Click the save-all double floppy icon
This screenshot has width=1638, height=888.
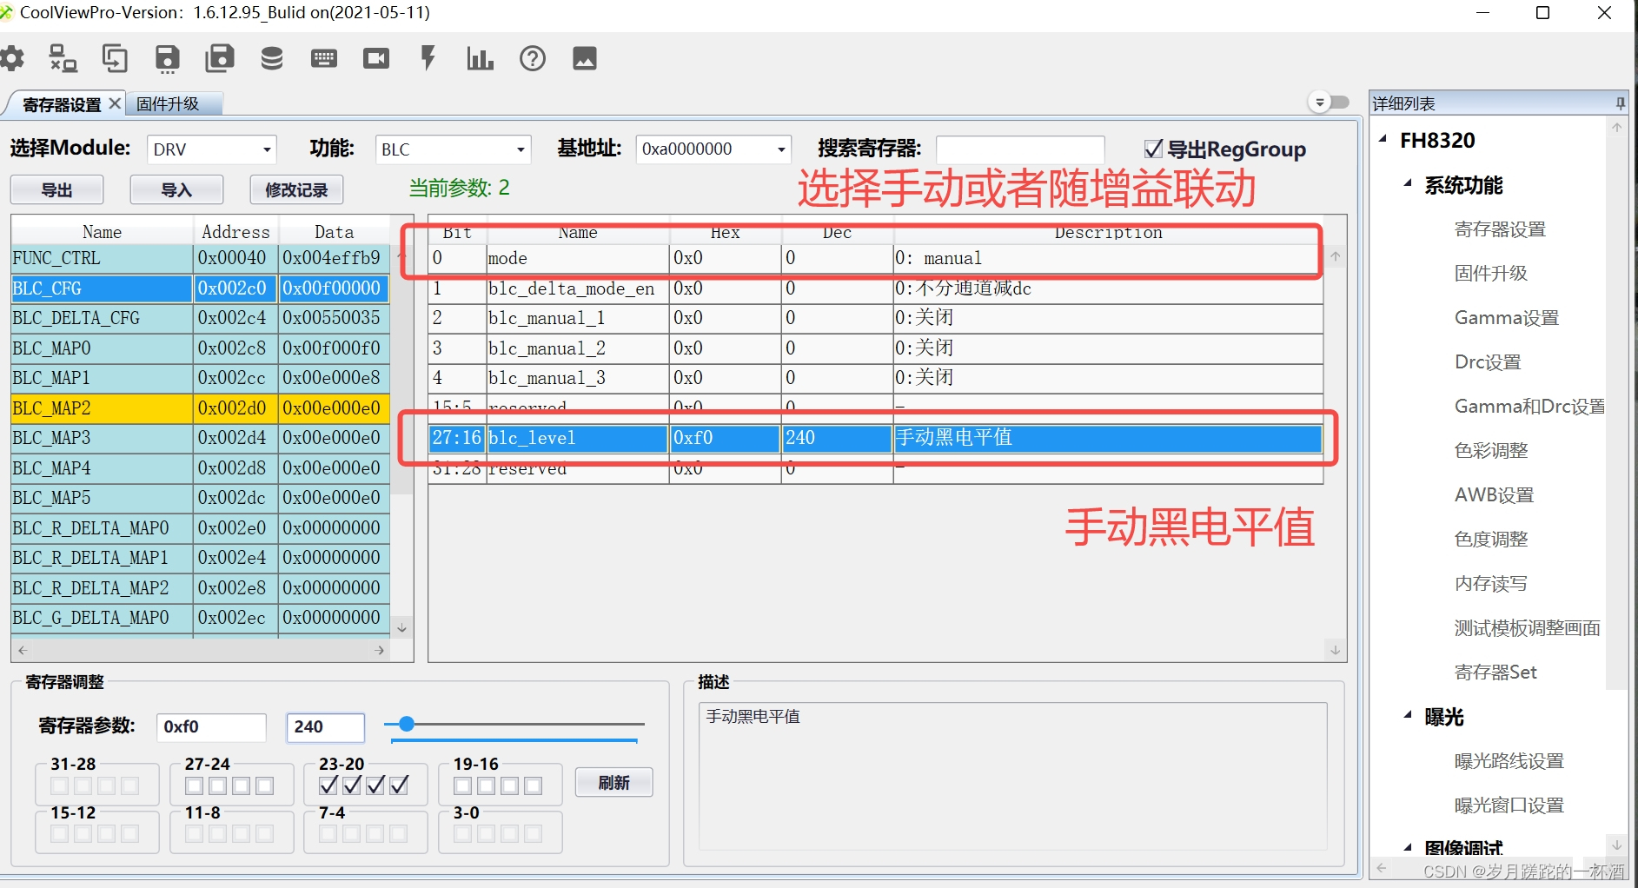[220, 59]
